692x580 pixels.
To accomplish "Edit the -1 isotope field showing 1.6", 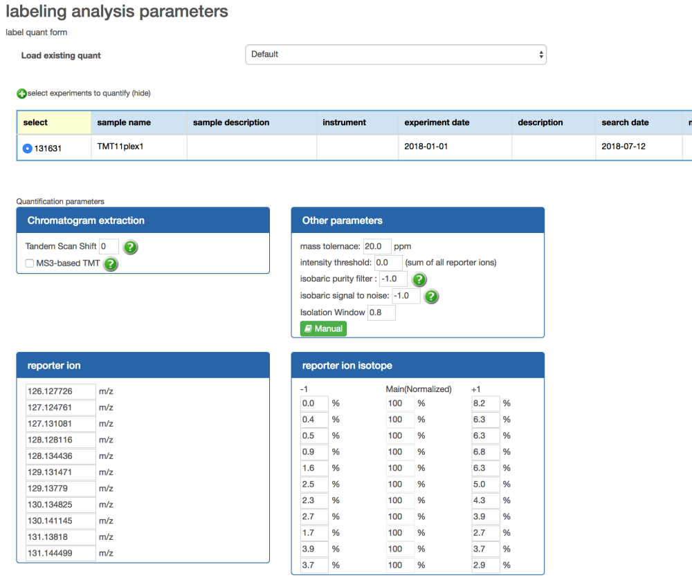I will tap(315, 468).
